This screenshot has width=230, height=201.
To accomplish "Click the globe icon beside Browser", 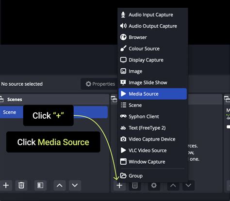I will [x=123, y=37].
